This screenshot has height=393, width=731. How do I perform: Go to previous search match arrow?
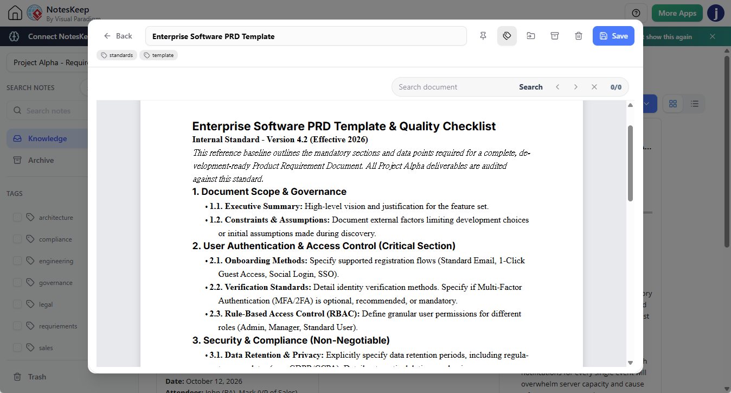click(557, 87)
